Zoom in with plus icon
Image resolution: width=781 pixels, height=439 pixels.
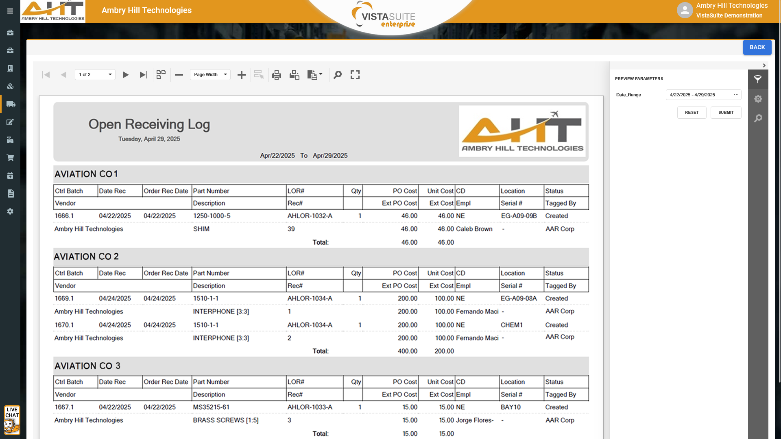coord(242,75)
